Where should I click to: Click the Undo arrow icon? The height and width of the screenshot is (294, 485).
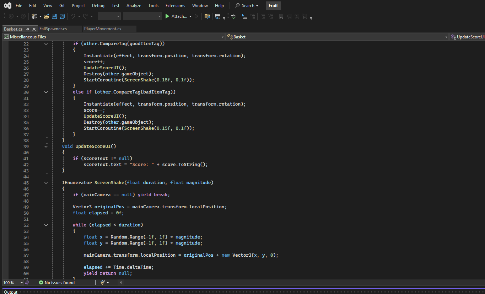(73, 16)
